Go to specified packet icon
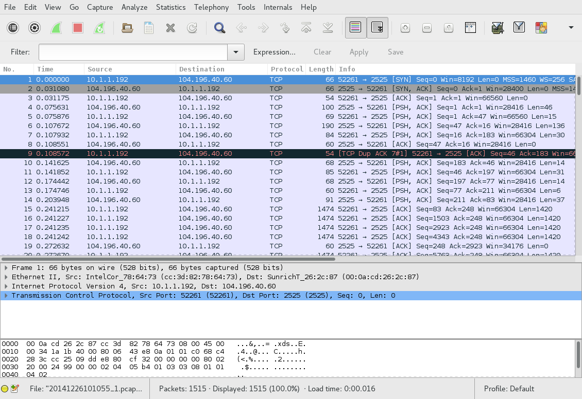The image size is (582, 399). tap(285, 28)
